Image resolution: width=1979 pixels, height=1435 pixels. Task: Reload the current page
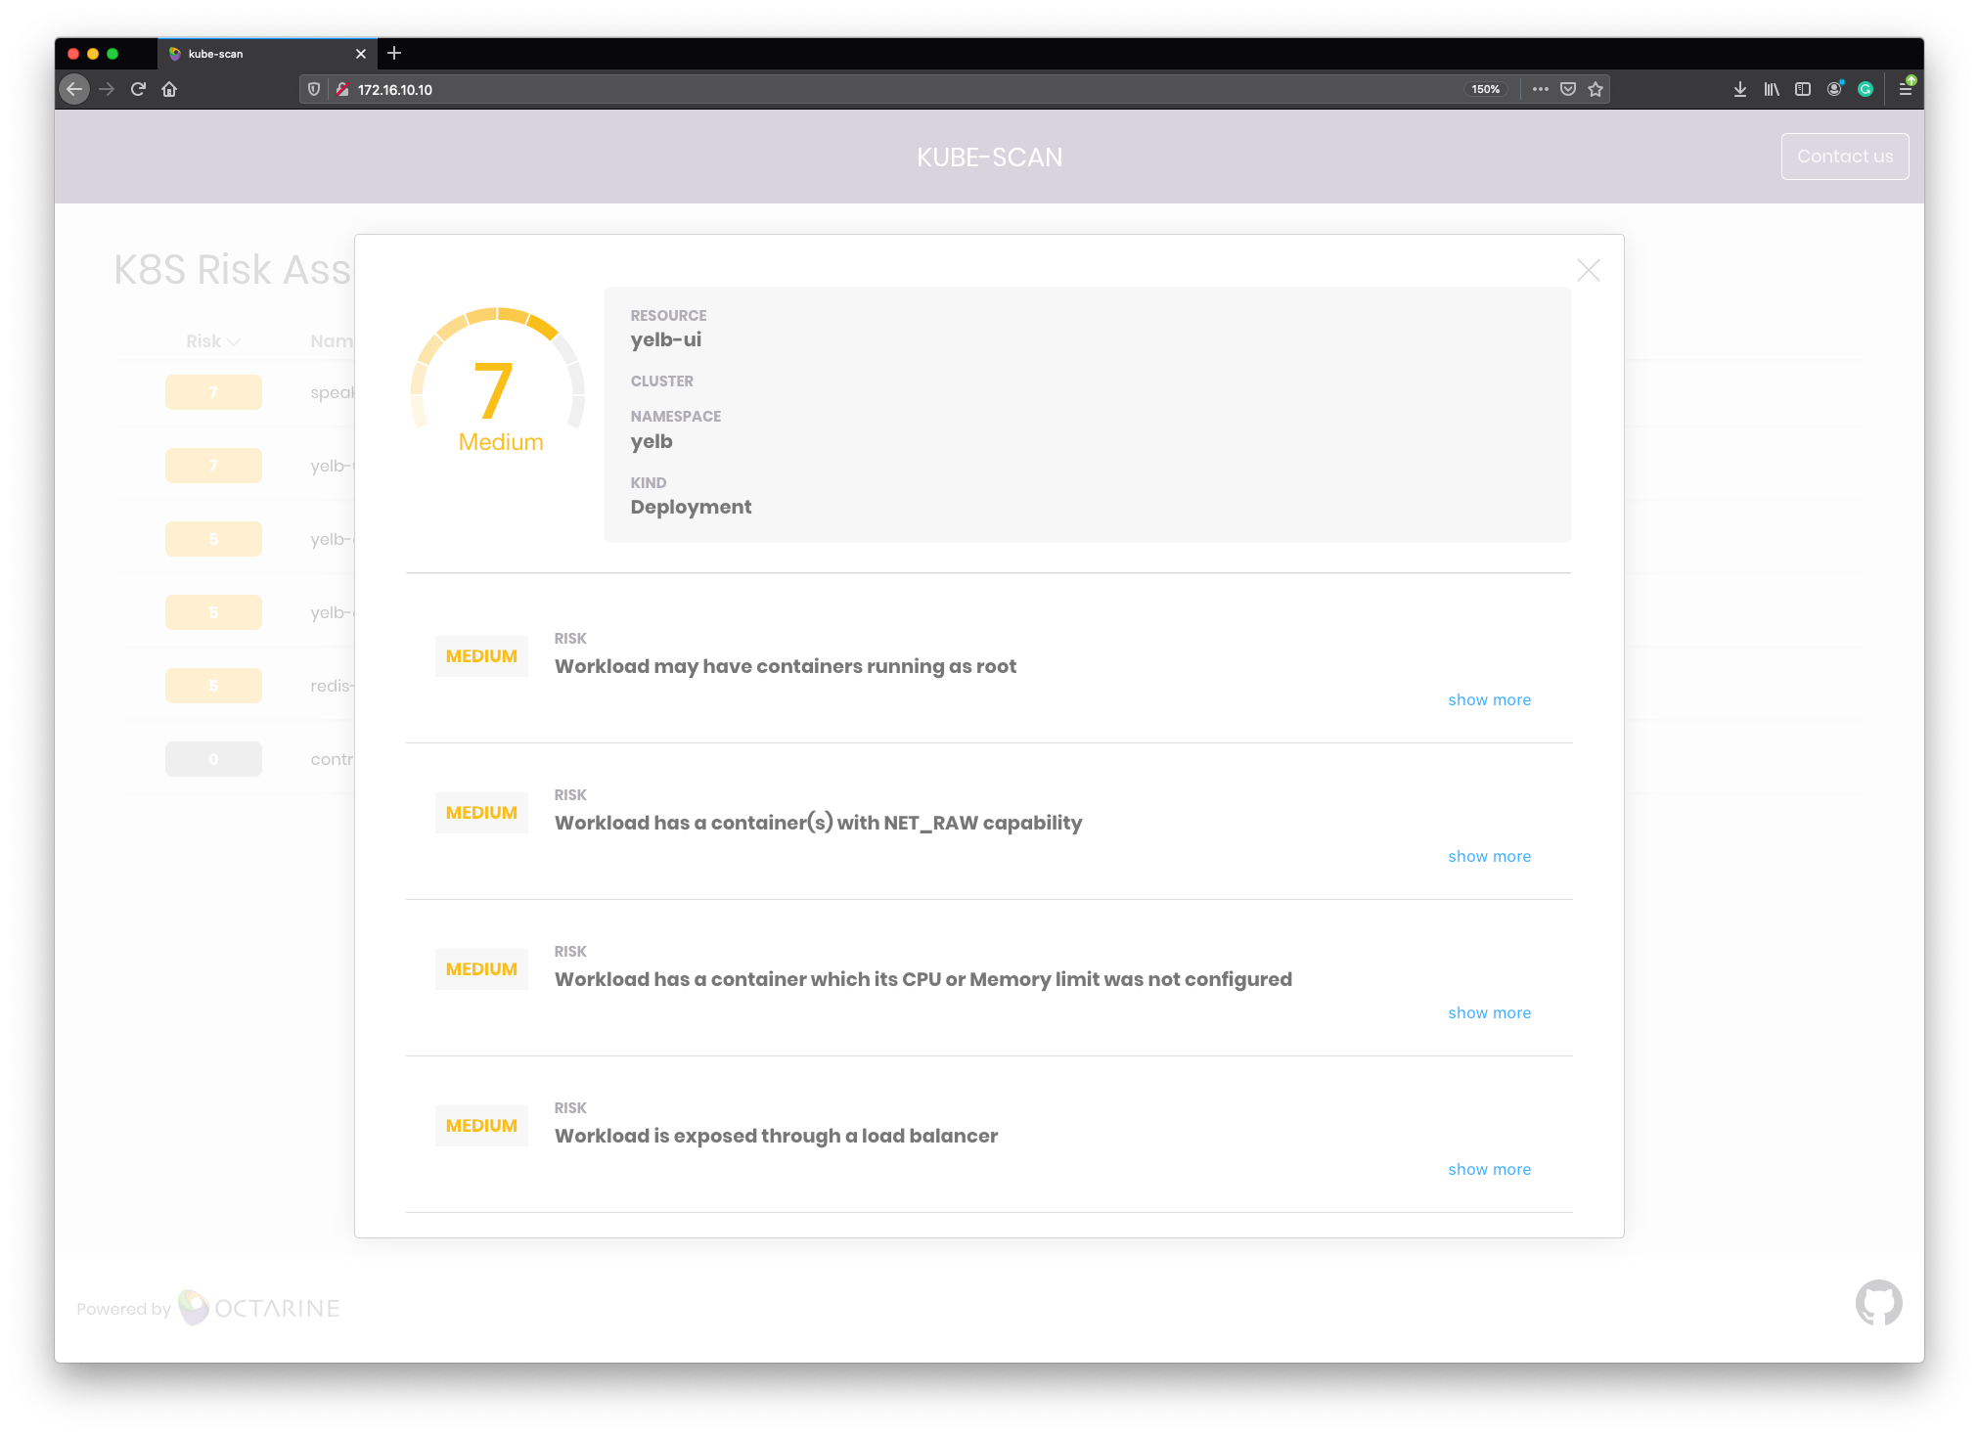(x=137, y=88)
